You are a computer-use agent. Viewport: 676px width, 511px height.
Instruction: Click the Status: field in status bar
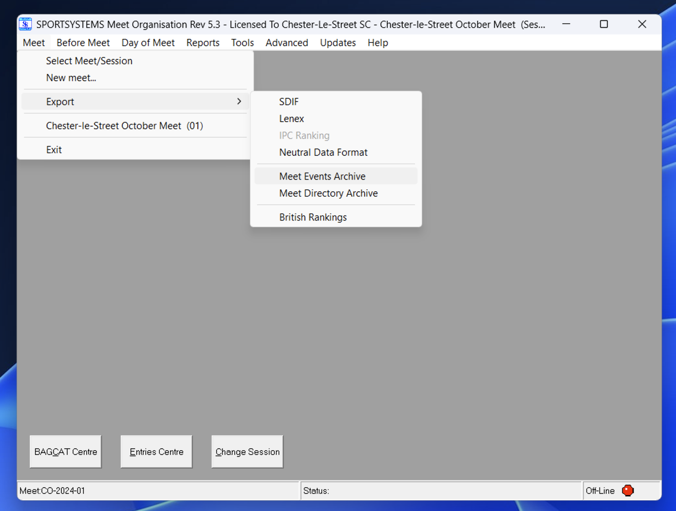point(441,491)
